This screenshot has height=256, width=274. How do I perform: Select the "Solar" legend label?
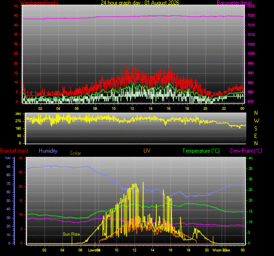(75, 153)
